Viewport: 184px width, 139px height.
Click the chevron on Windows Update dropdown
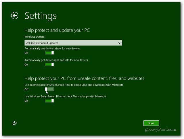(119, 43)
